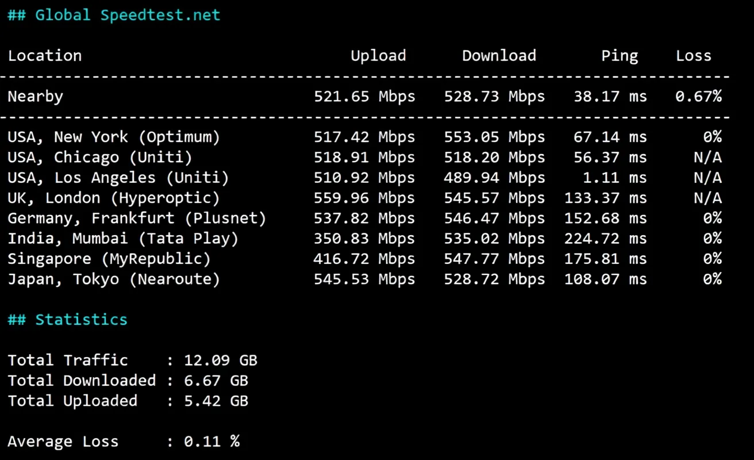The height and width of the screenshot is (460, 754).
Task: Click the Statistics section heading
Action: click(x=68, y=320)
